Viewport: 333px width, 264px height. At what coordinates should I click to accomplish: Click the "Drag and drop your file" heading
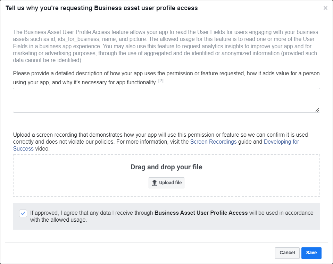point(166,167)
